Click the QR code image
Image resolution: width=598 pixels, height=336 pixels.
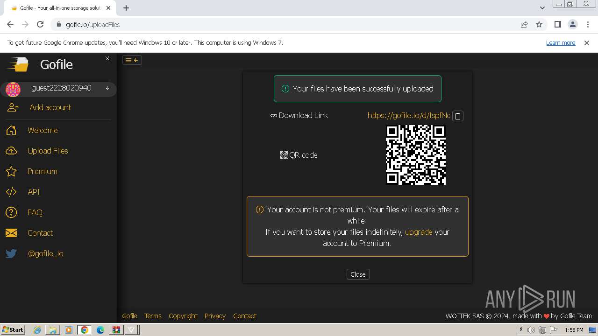coord(416,155)
